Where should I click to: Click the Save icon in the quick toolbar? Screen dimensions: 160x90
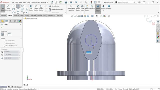click(66, 2)
